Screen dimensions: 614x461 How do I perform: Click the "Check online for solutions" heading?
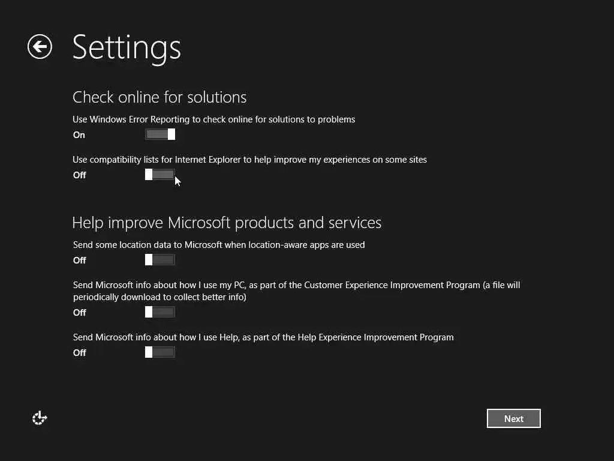click(159, 97)
